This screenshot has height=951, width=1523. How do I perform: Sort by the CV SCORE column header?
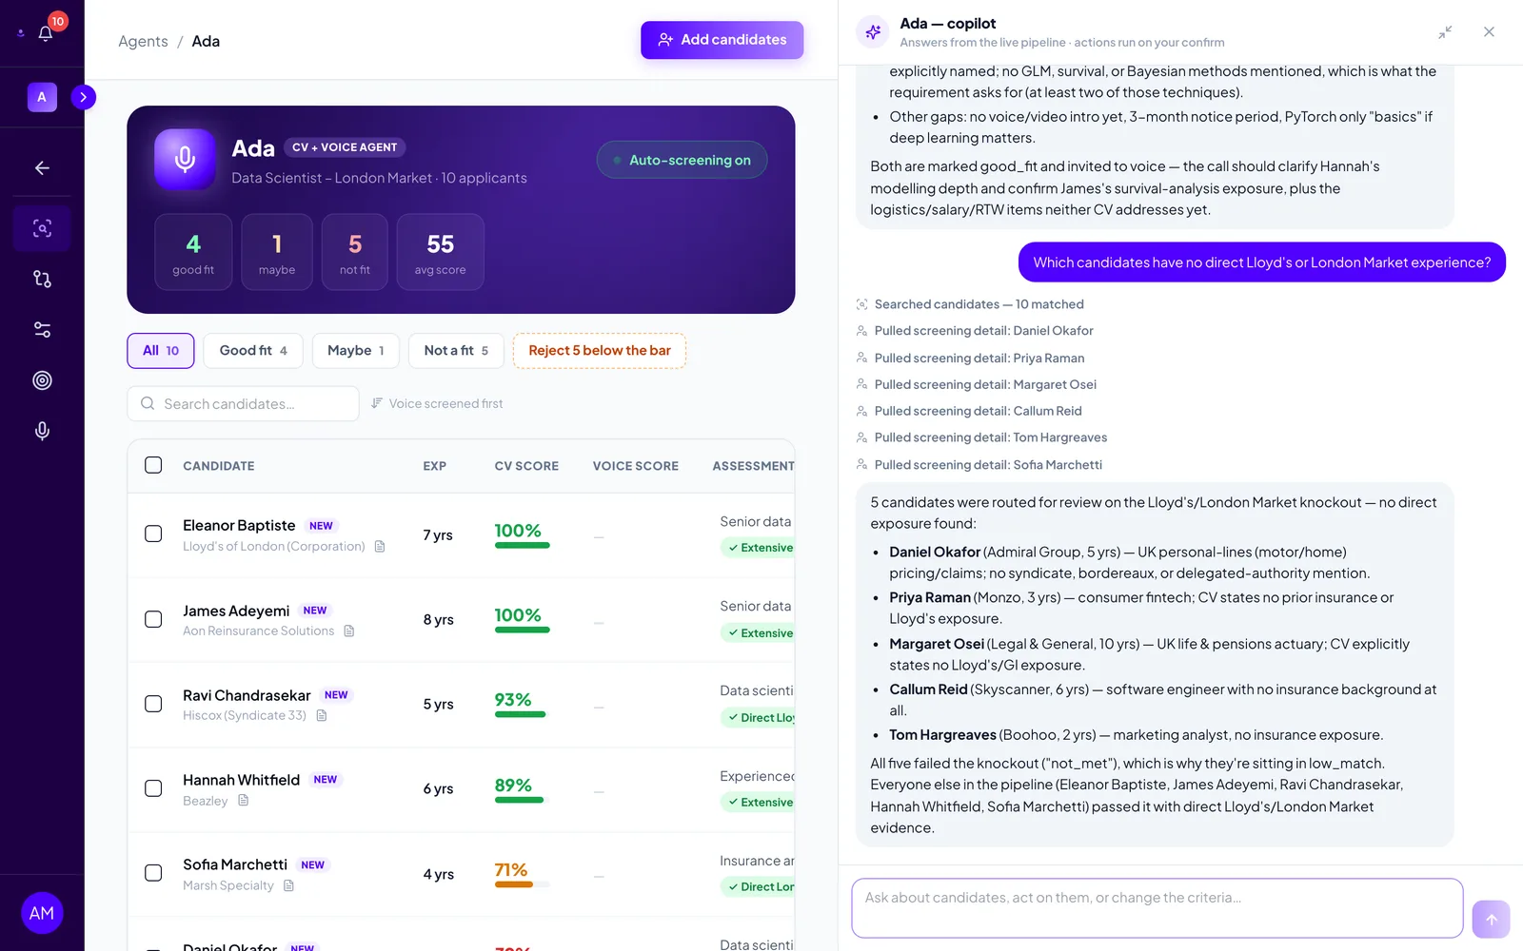point(526,466)
